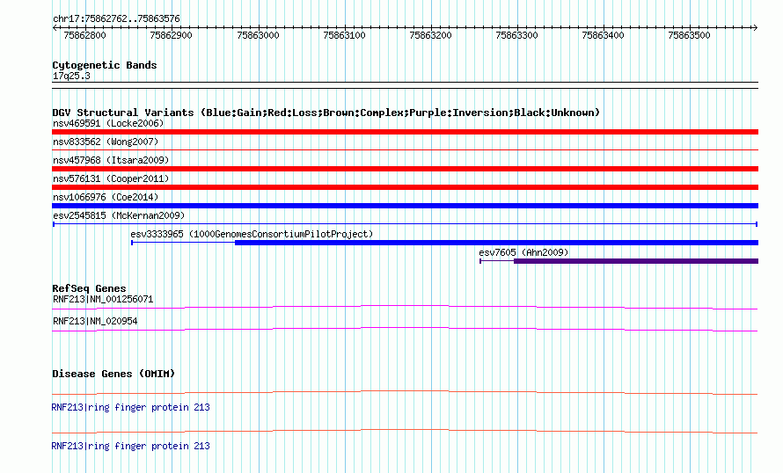Click the chr17:75862762..75863576 coordinate label
The width and height of the screenshot is (783, 473).
click(x=116, y=19)
